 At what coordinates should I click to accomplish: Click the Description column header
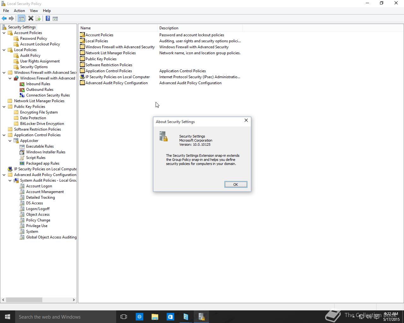click(x=200, y=28)
